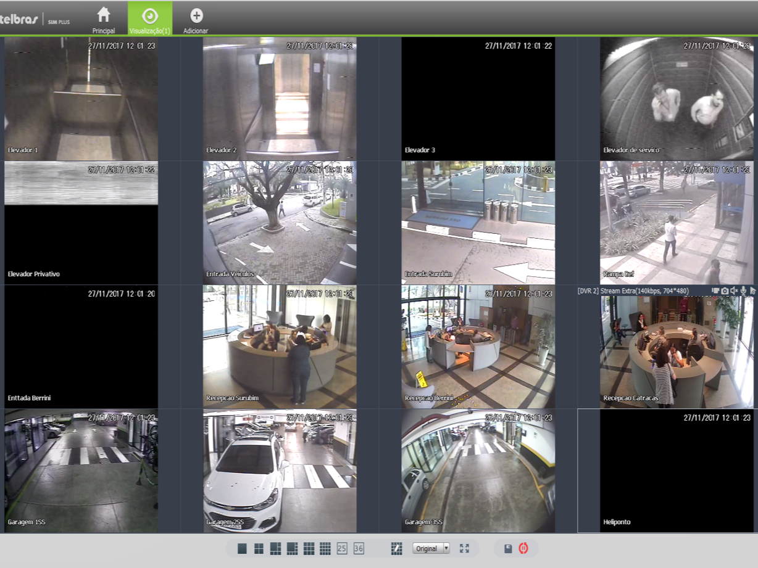Open the Original aspect ratio dropdown
Screen dimensions: 758x568
(431, 548)
